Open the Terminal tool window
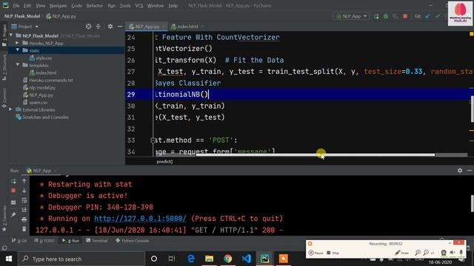 click(96, 241)
